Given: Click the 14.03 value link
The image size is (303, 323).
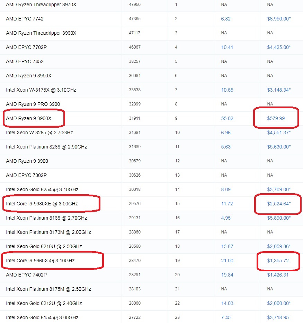Looking at the screenshot, I should [227, 303].
